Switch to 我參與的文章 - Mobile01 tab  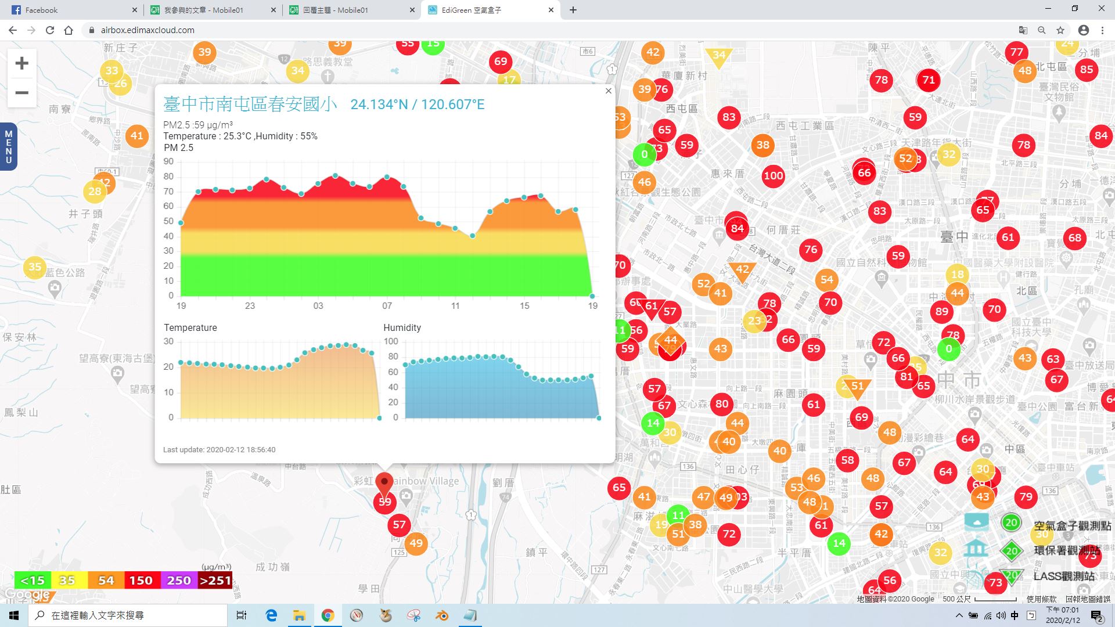point(213,10)
